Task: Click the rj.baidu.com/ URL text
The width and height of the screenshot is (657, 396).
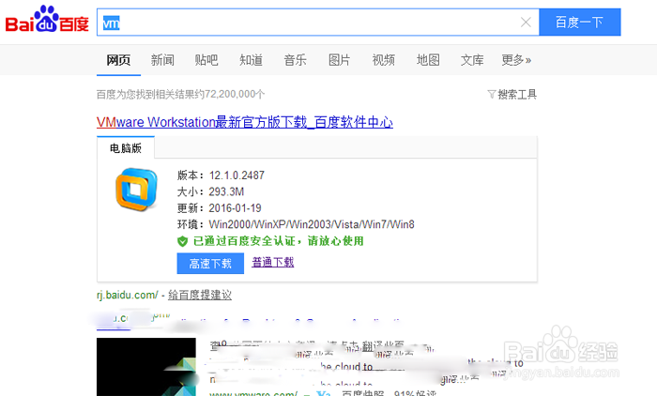Action: (128, 295)
